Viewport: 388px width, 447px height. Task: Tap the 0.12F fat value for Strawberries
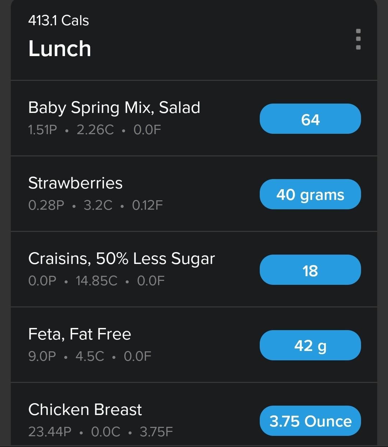click(x=147, y=205)
